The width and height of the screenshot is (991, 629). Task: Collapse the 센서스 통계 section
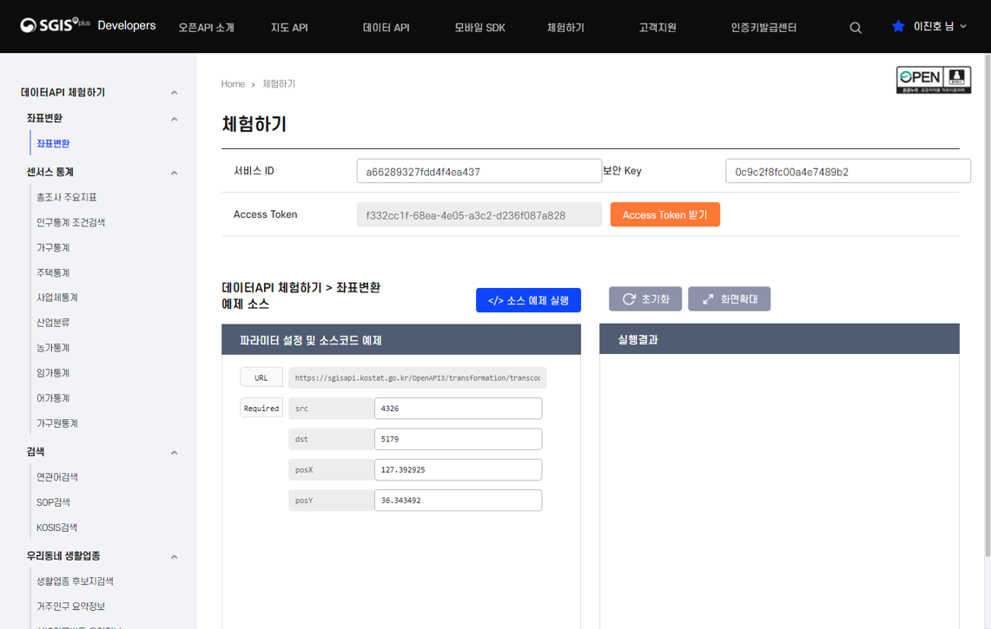click(x=174, y=172)
